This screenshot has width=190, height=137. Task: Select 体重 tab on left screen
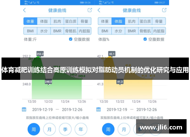(x=30, y=21)
